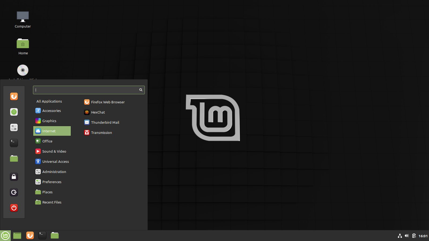Viewport: 429px width, 241px height.
Task: Click the Thunderbird Mail envelope icon
Action: tap(87, 122)
